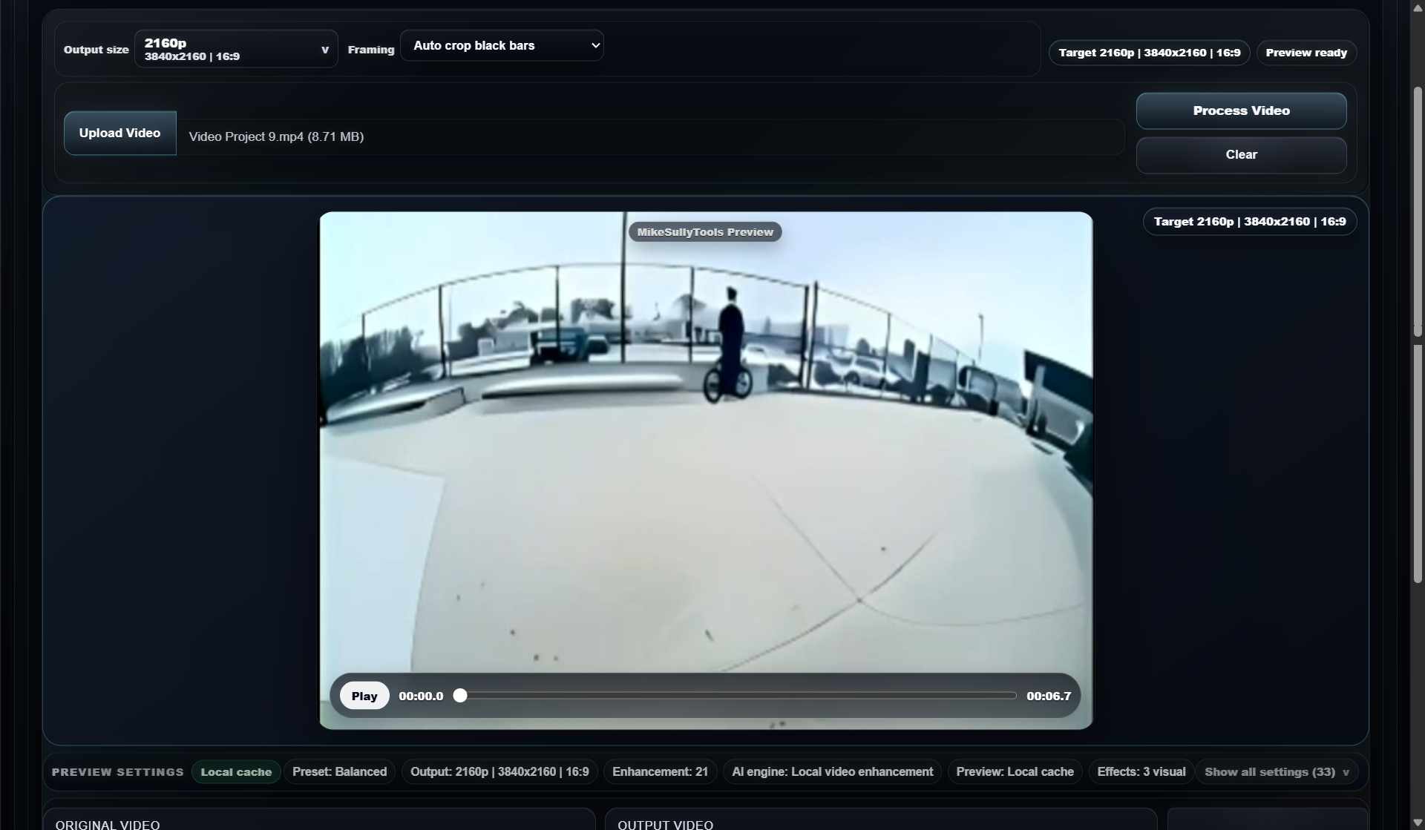Click the MikeSullyTools Preview label
1425x830 pixels.
pos(705,232)
